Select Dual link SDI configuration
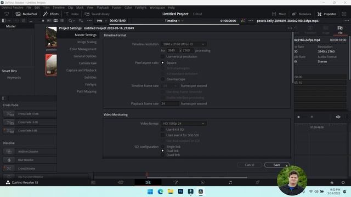The width and height of the screenshot is (351, 197). coord(162,151)
